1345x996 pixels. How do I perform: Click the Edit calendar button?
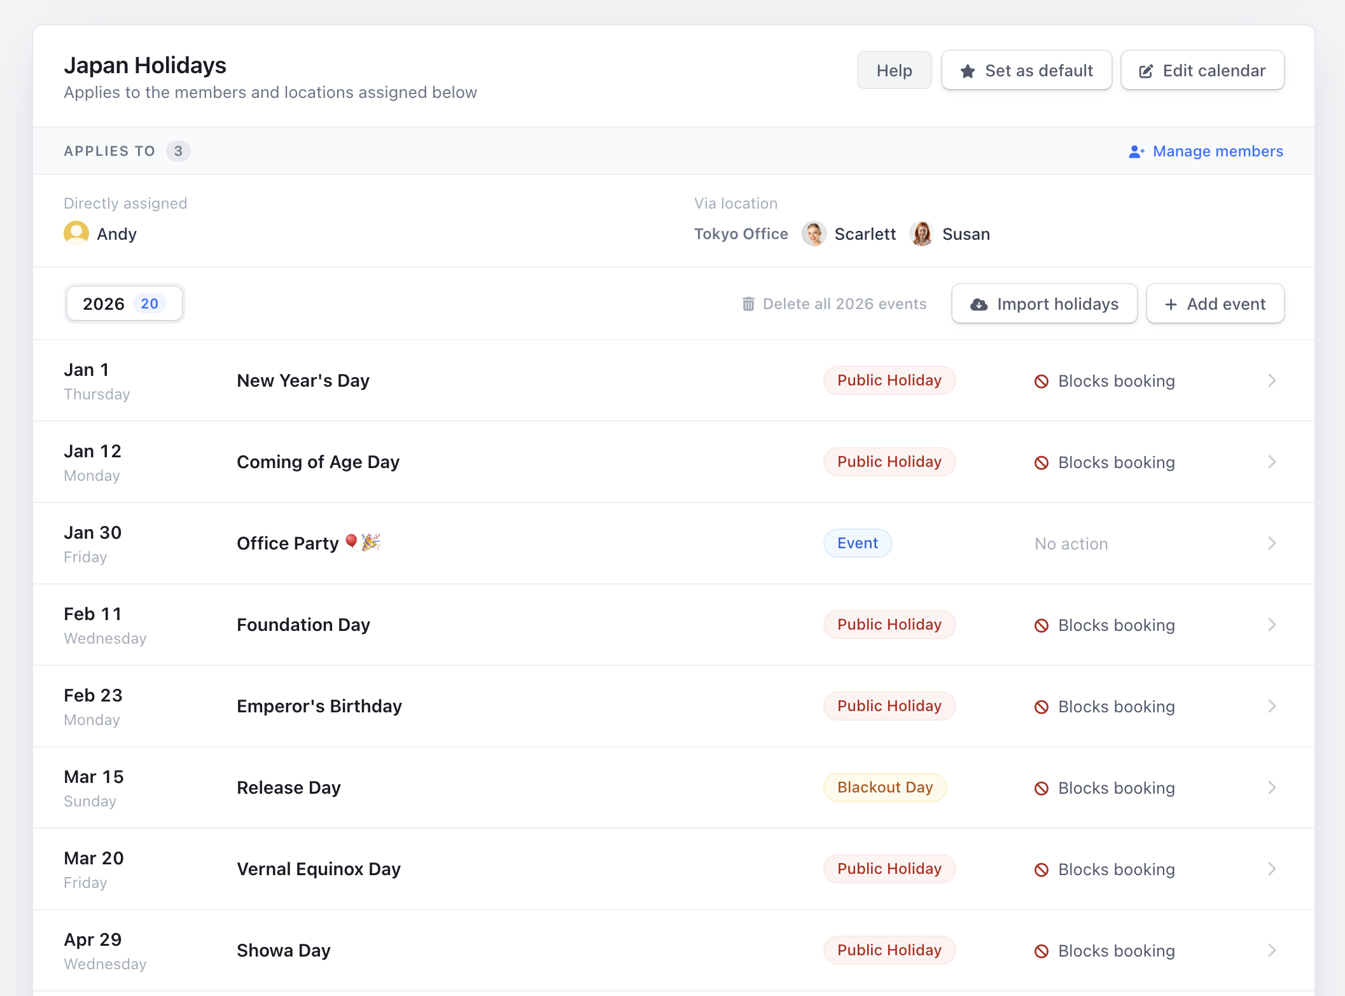(1202, 71)
